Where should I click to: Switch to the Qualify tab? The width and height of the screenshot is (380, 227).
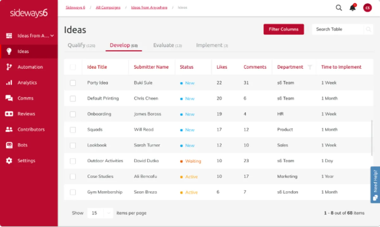[x=81, y=45]
